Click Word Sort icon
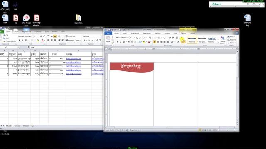This screenshot has height=149, width=266. (x=177, y=38)
